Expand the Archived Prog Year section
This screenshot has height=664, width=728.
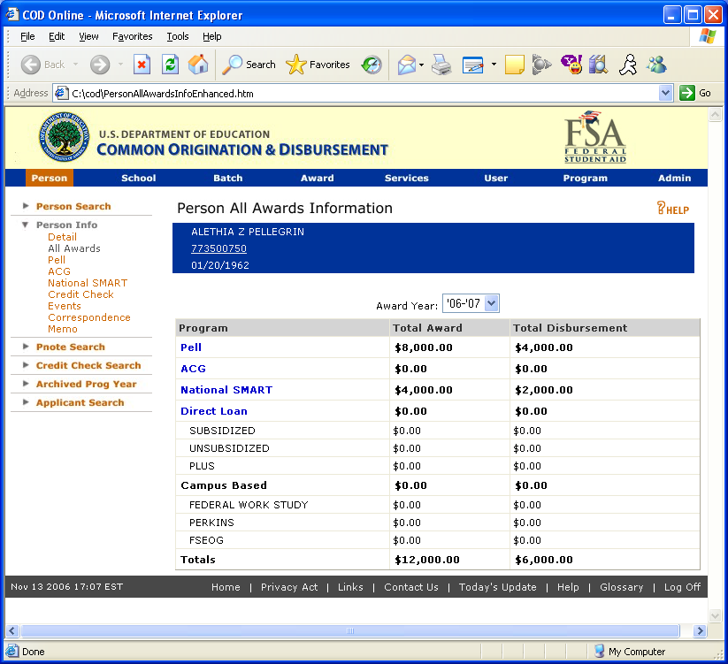pos(86,384)
